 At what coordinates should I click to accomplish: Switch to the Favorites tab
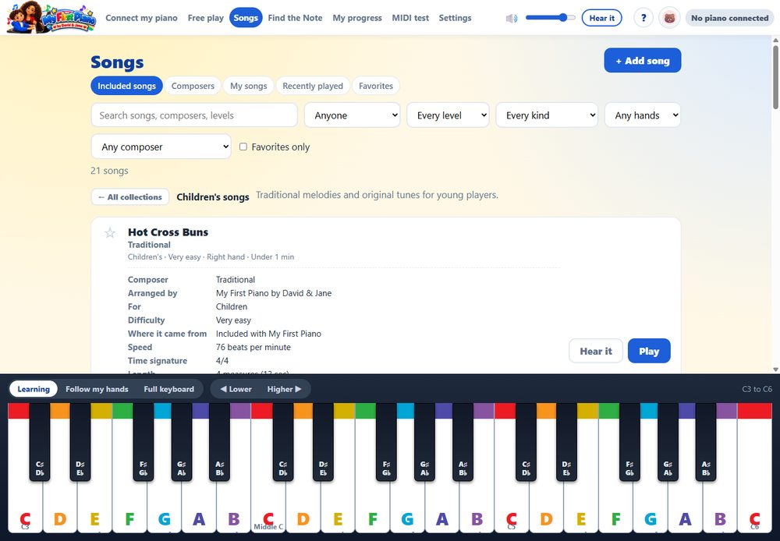pyautogui.click(x=376, y=86)
